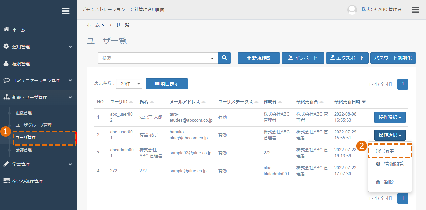Open 講師管理 in sidebar
426x210 pixels.
point(24,150)
